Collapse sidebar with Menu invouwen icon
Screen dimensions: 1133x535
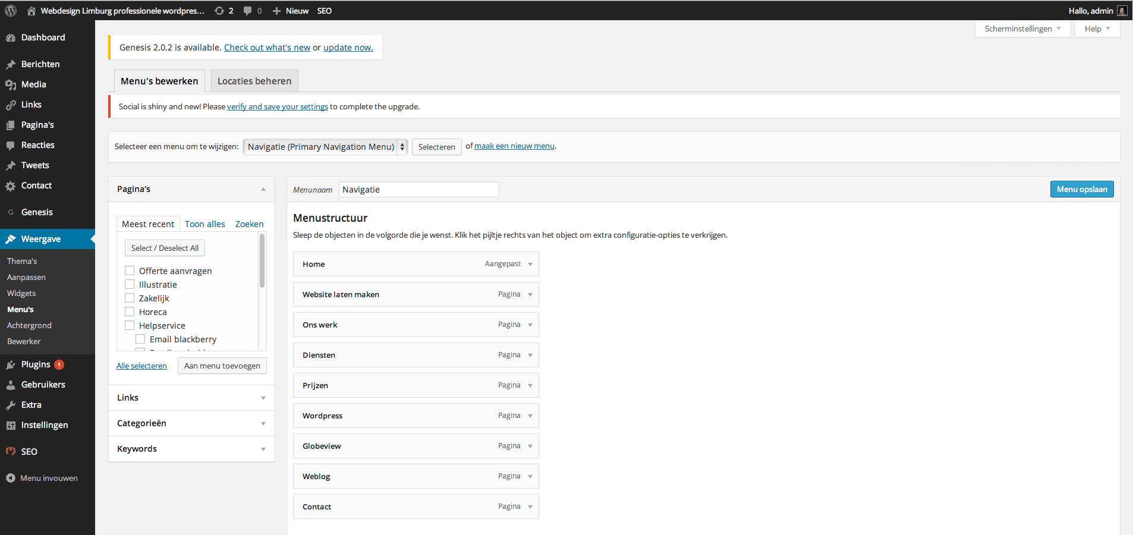11,478
